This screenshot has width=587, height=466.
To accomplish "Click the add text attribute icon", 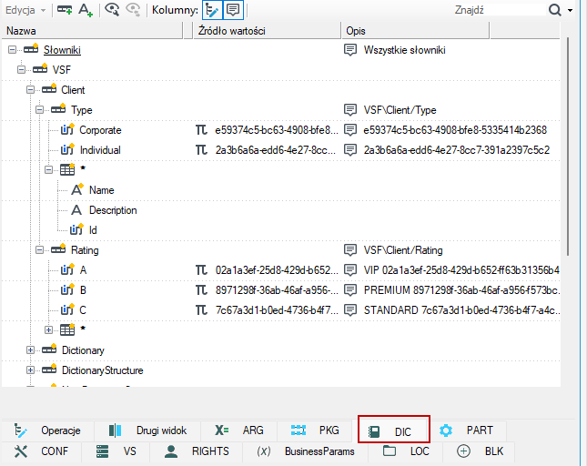I will click(x=86, y=10).
